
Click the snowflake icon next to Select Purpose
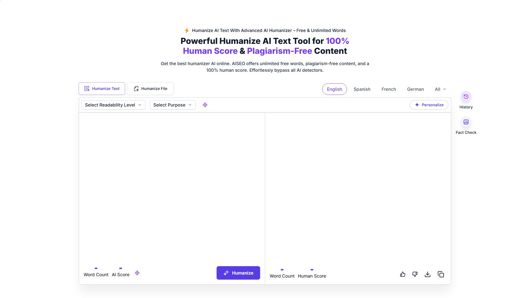point(205,105)
